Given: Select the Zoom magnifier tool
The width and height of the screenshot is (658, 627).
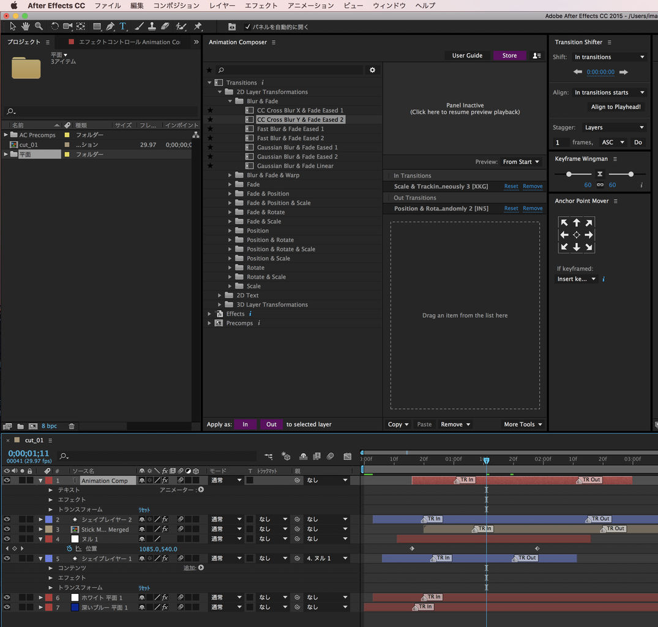Looking at the screenshot, I should pyautogui.click(x=39, y=26).
